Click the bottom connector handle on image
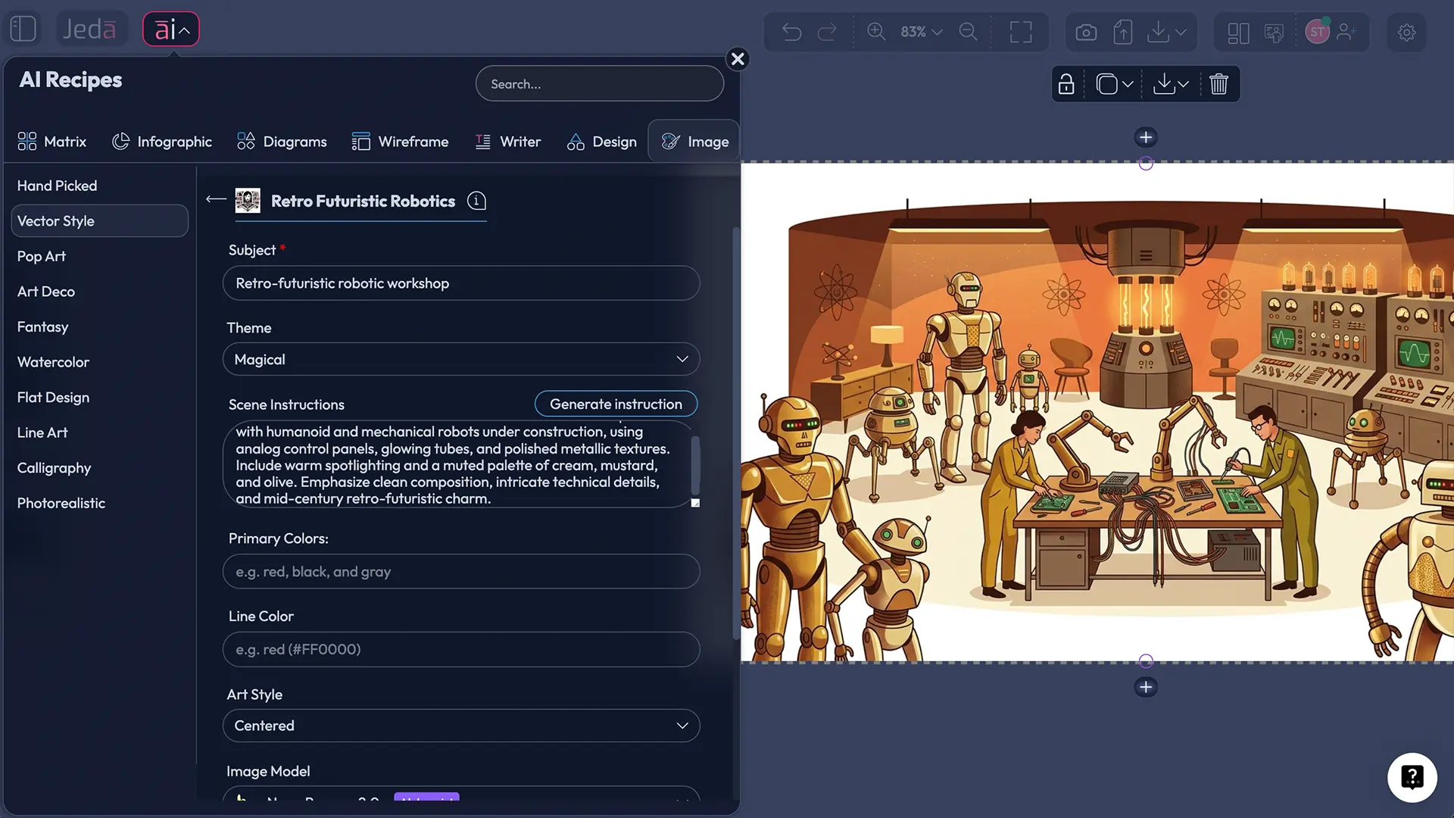This screenshot has width=1454, height=818. click(1146, 660)
